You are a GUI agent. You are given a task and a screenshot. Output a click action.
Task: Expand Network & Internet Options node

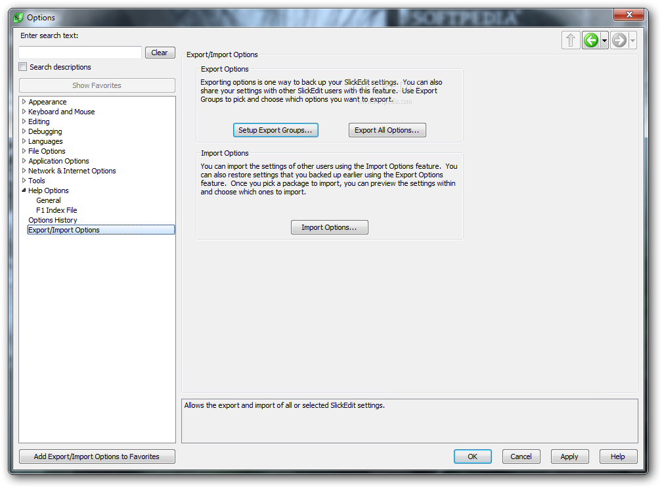[x=24, y=171]
